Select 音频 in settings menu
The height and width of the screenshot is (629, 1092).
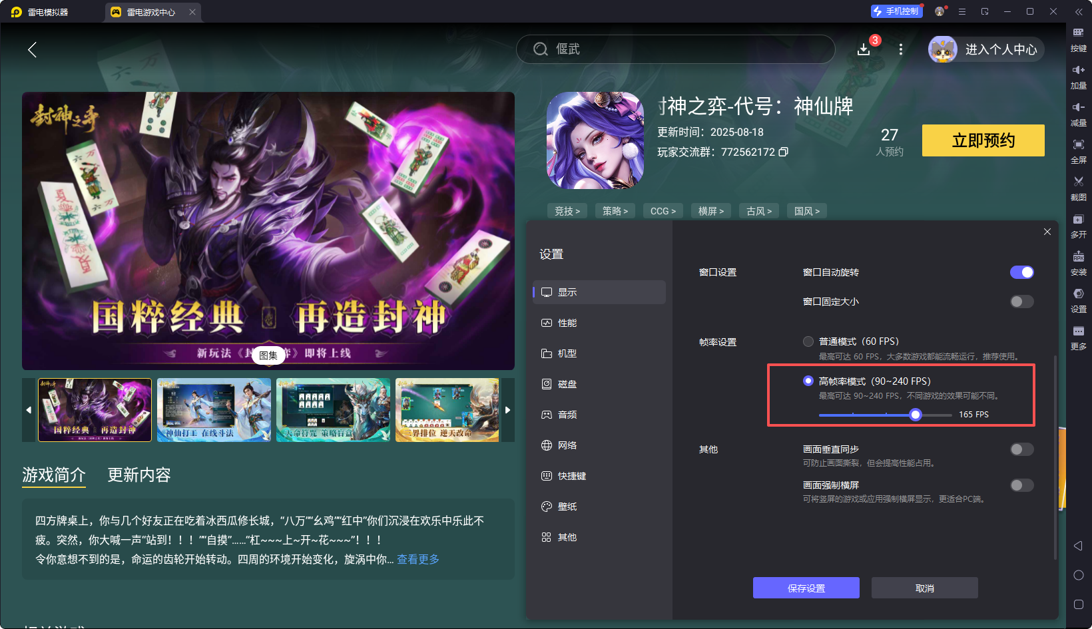point(599,415)
